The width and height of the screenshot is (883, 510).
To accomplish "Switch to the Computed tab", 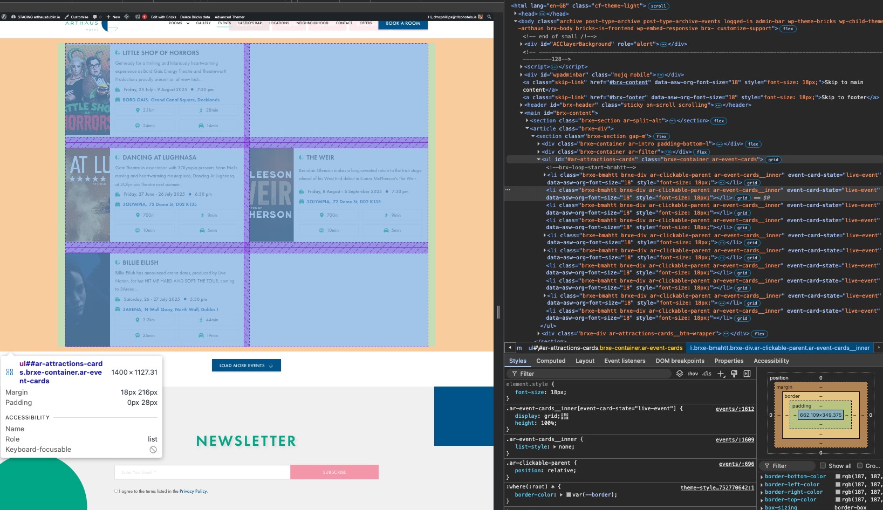I will (551, 361).
